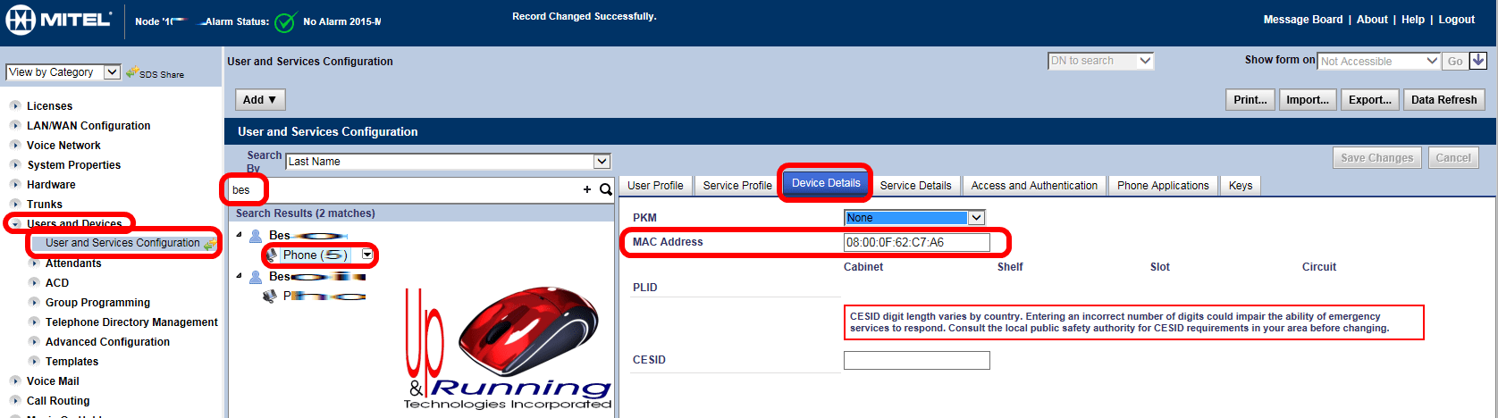The width and height of the screenshot is (1498, 418).
Task: Click the SDS Share icon
Action: 132,72
